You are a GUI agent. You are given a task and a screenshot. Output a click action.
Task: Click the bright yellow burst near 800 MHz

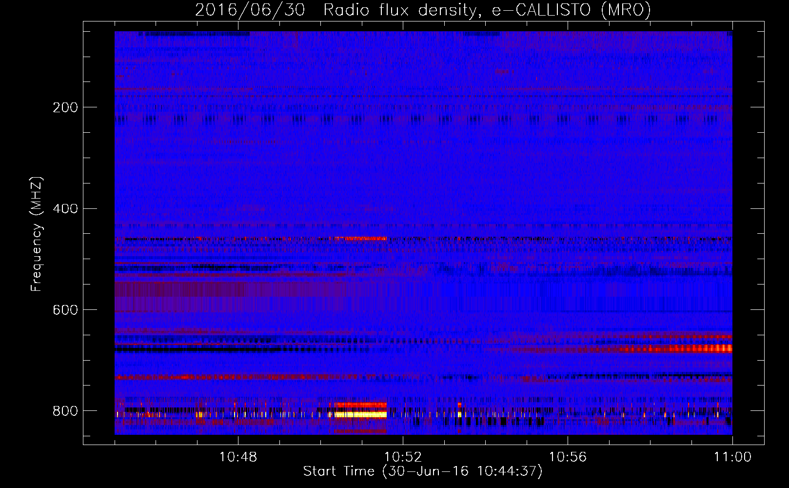tap(360, 414)
